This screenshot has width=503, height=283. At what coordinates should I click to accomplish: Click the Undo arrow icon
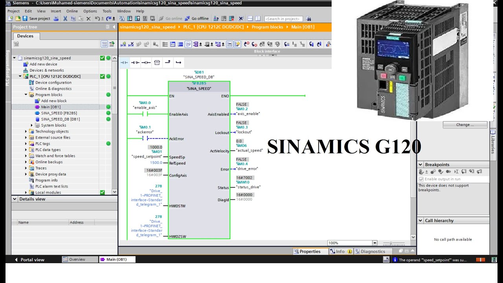98,18
